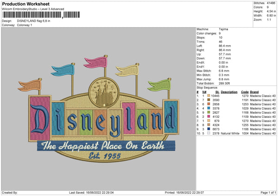
Task: Click the 'Printed: 16/06/2022 22:29:07' text
Action: [x=184, y=192]
